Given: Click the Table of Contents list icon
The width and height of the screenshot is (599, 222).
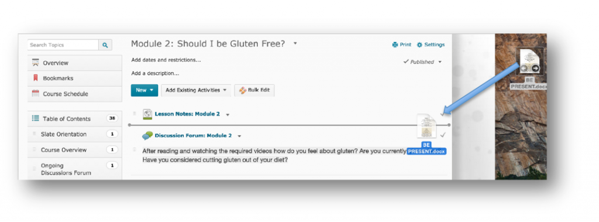Looking at the screenshot, I should (x=36, y=118).
